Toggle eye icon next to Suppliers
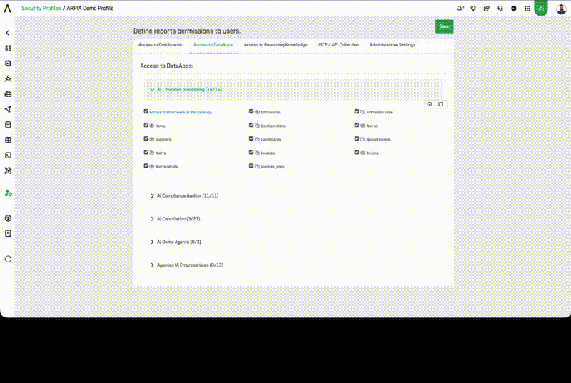This screenshot has height=383, width=571. pos(152,139)
